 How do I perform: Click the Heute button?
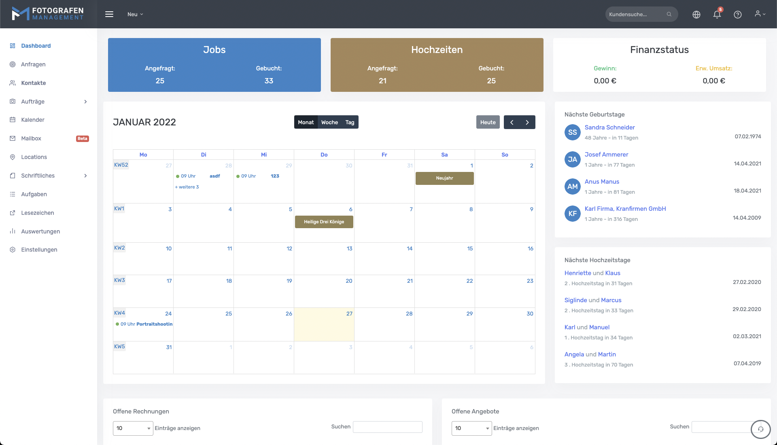point(488,122)
